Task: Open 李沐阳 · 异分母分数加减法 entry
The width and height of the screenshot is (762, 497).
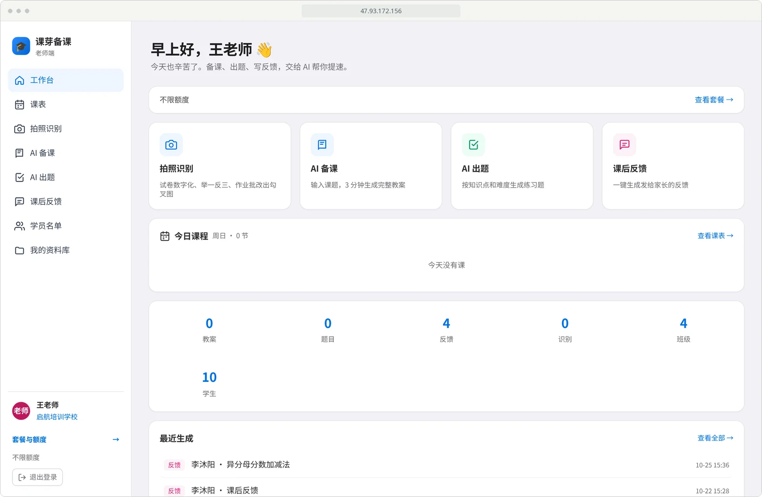Action: [446, 465]
